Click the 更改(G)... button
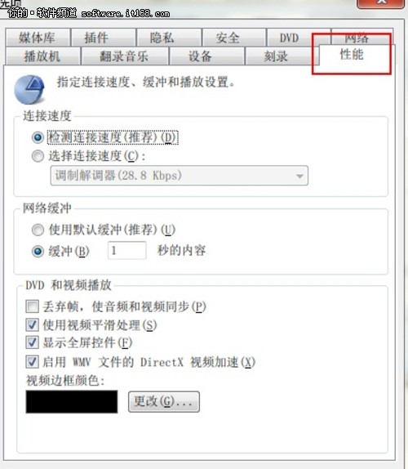Screen dimensions: 408x469 pyautogui.click(x=164, y=402)
